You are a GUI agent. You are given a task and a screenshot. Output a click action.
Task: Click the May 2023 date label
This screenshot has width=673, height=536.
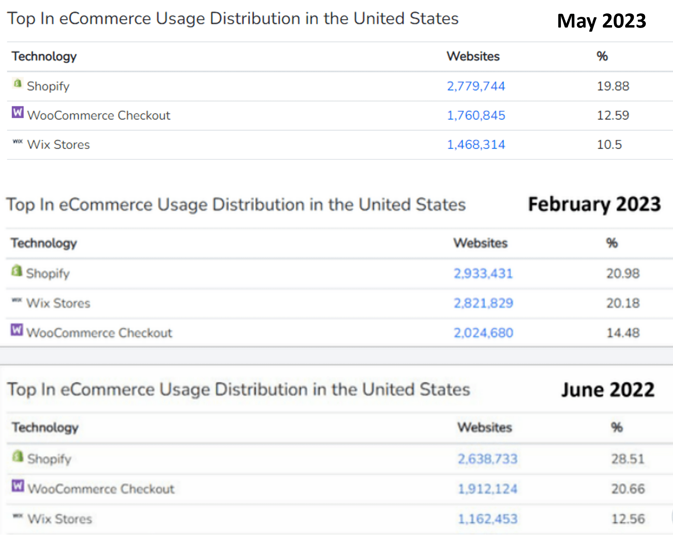point(601,21)
